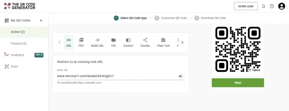Select Active (2) QR codes
This screenshot has height=111, width=289.
(24, 32)
